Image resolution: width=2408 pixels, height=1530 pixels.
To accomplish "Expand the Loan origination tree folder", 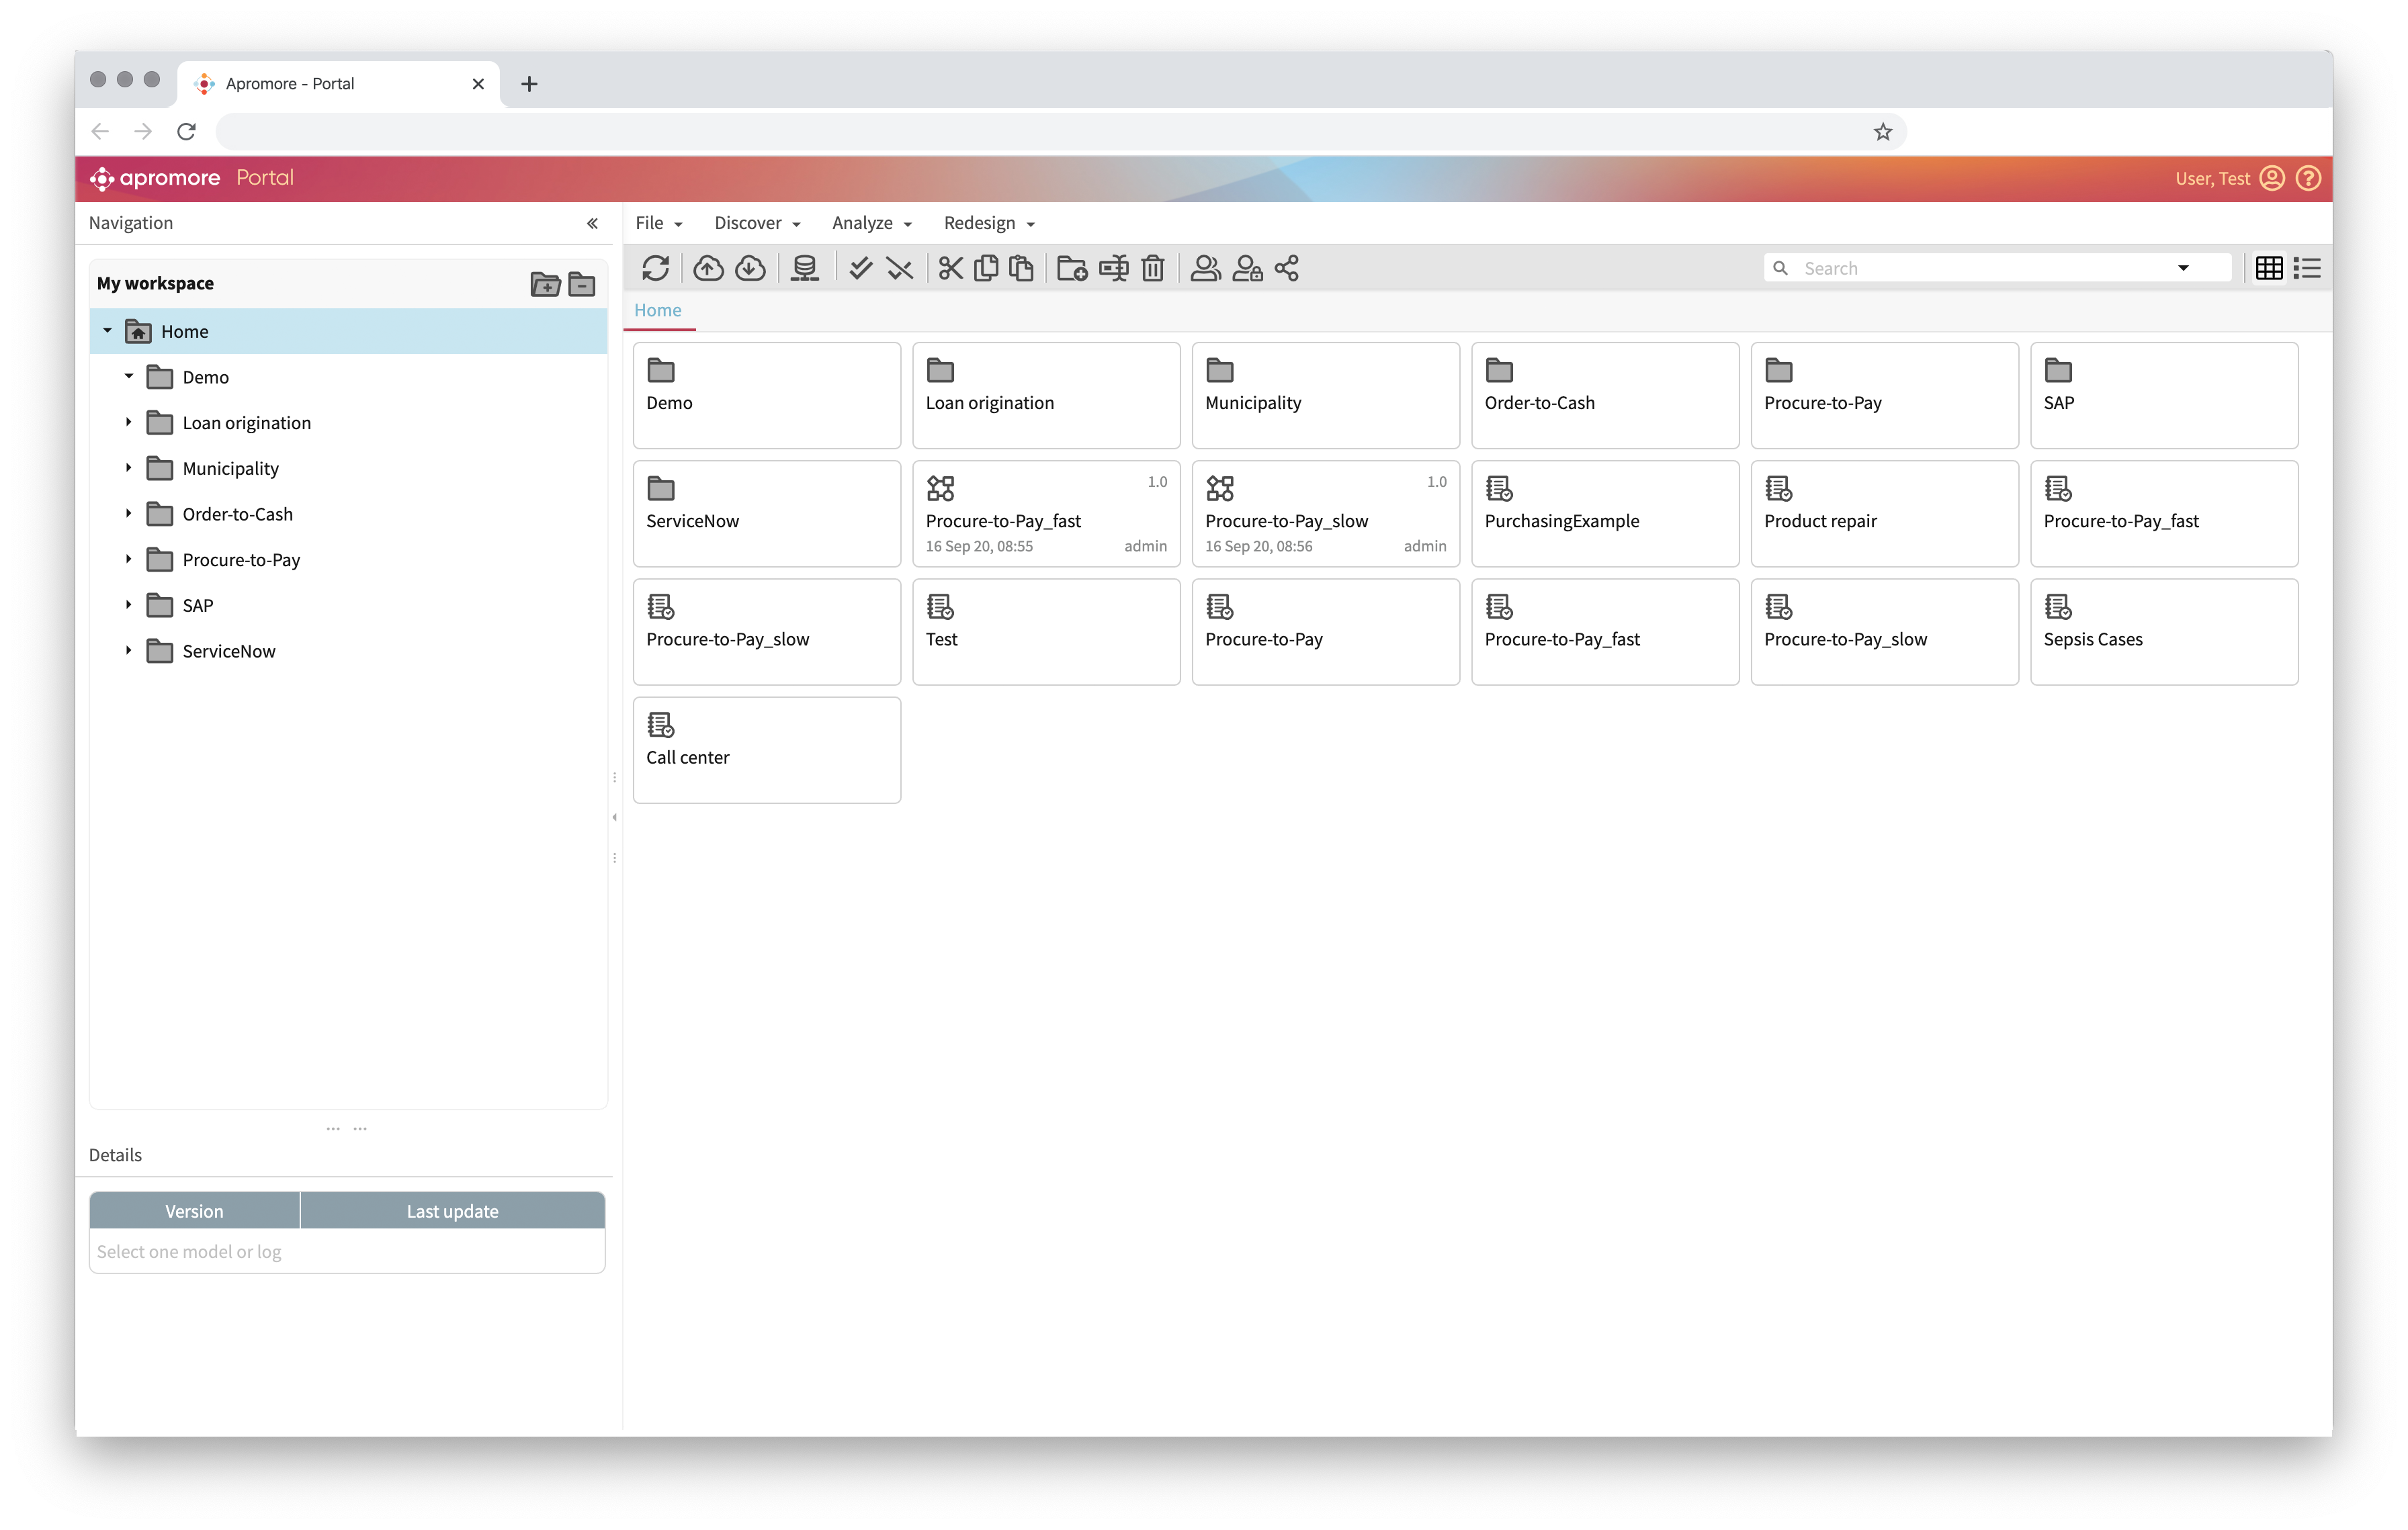I will click(128, 422).
